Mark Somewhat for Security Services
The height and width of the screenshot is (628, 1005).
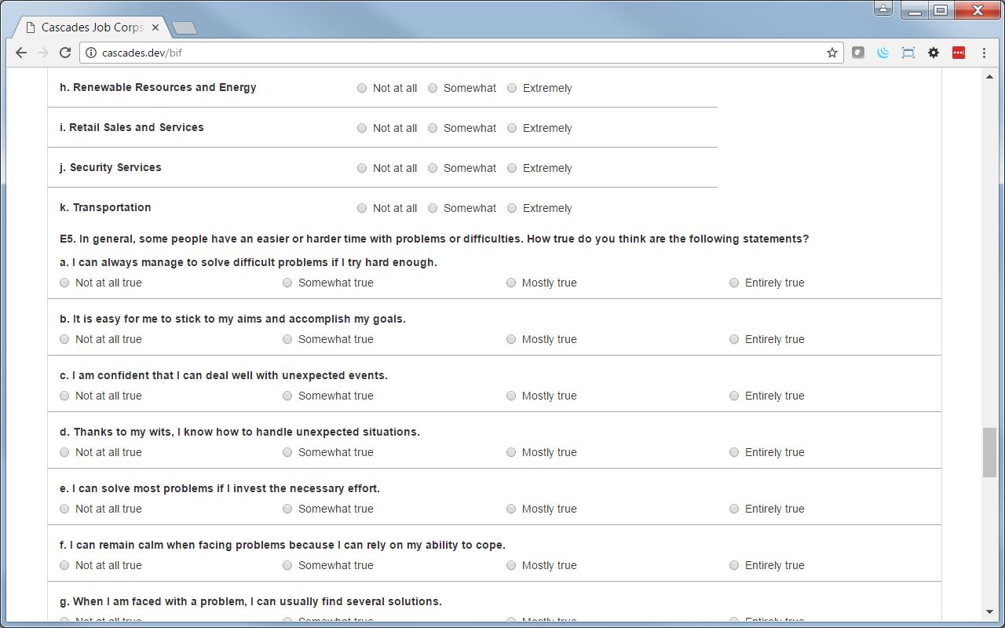[x=433, y=168]
